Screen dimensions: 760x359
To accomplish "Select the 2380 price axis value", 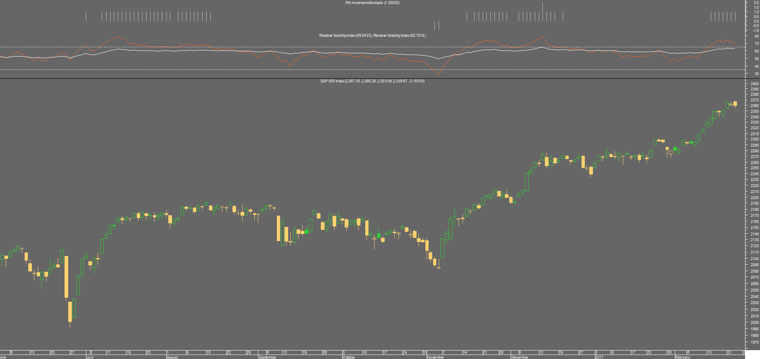I will click(754, 94).
